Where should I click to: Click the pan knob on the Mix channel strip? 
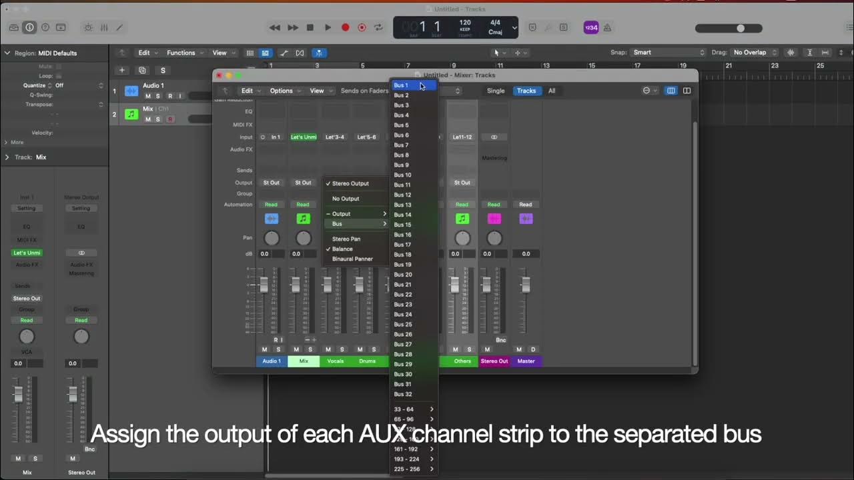coord(303,237)
